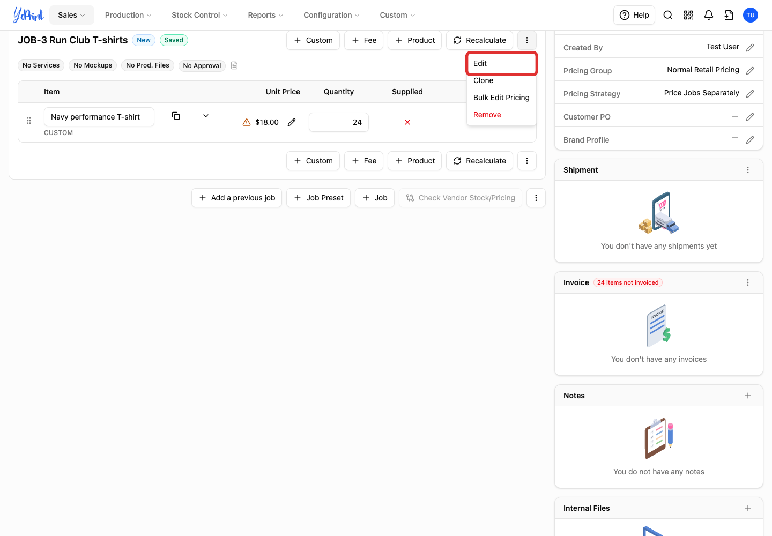
Task: Open the bottom job three-dot menu
Action: click(x=527, y=161)
